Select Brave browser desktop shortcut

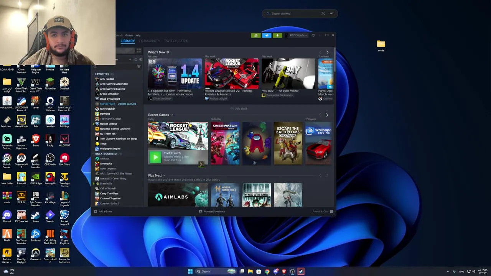coord(36,141)
